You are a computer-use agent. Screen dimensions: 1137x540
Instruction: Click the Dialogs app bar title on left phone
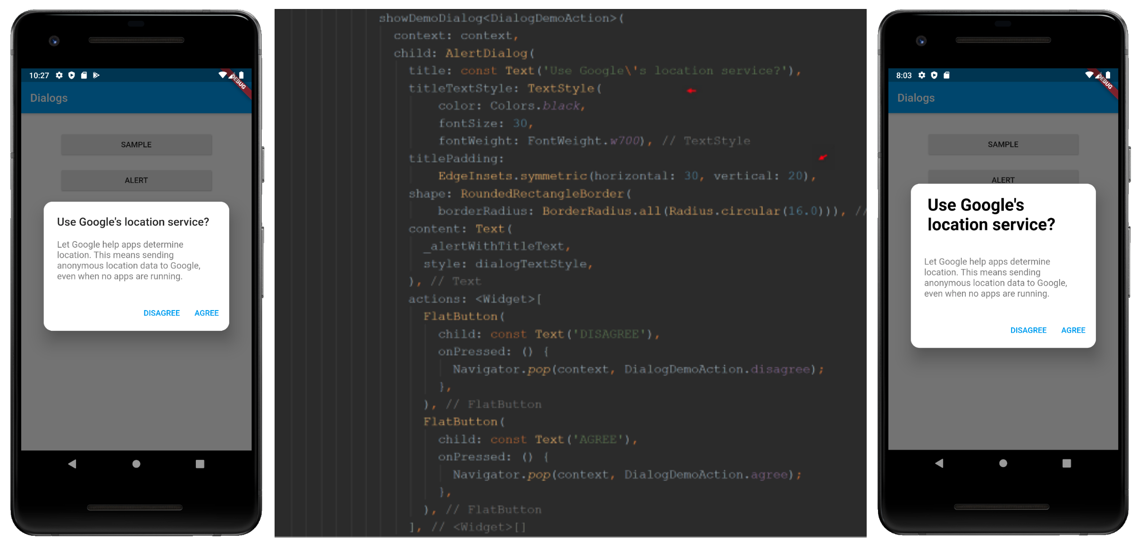click(x=49, y=98)
